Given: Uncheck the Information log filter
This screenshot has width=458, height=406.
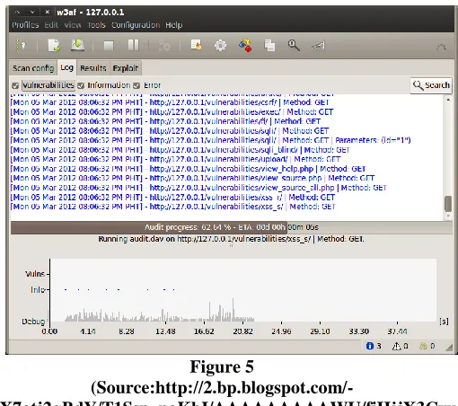Looking at the screenshot, I should [81, 85].
